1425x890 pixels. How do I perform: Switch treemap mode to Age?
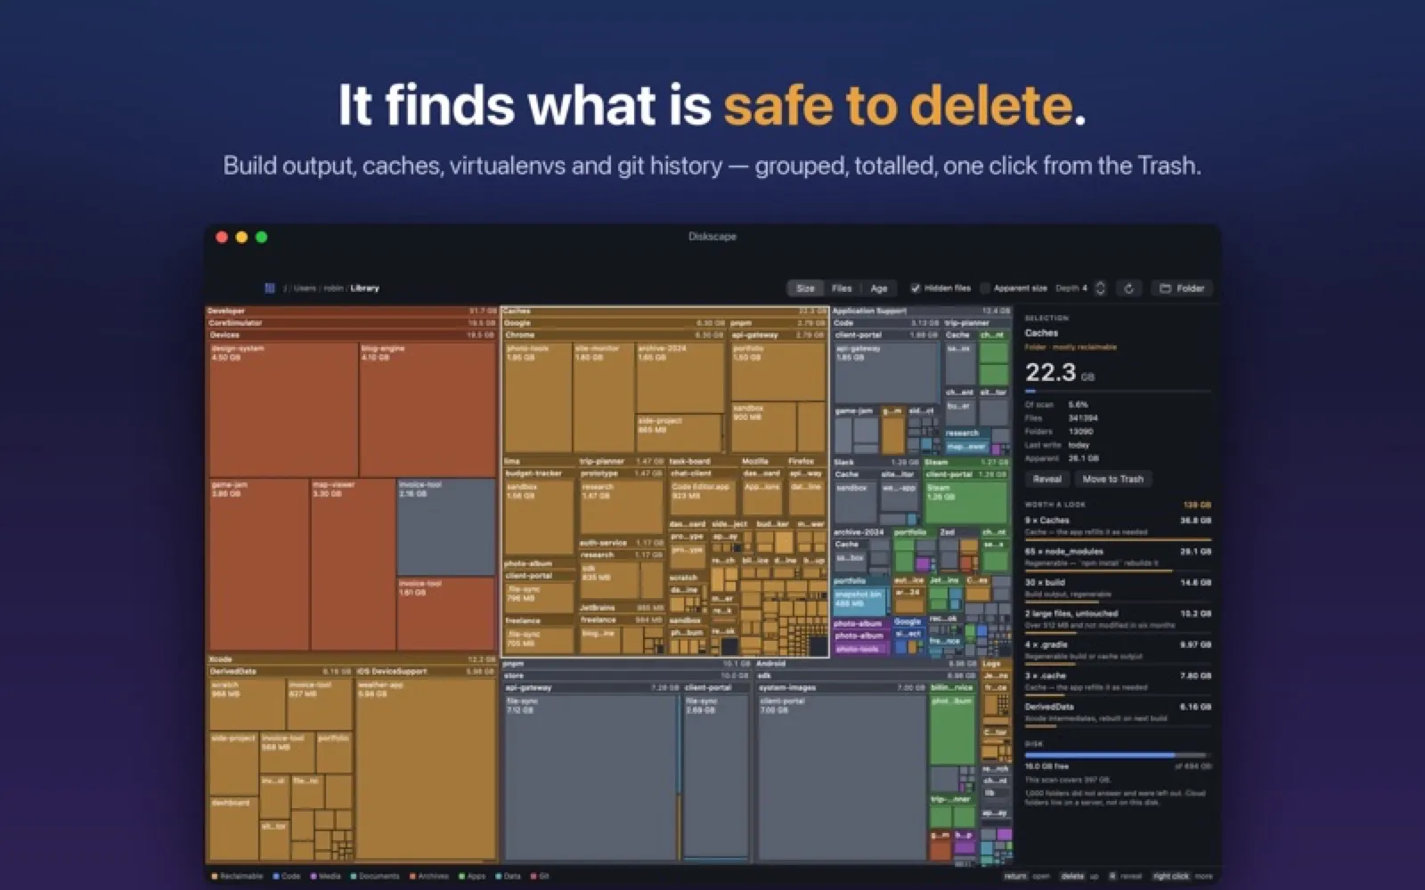click(879, 288)
